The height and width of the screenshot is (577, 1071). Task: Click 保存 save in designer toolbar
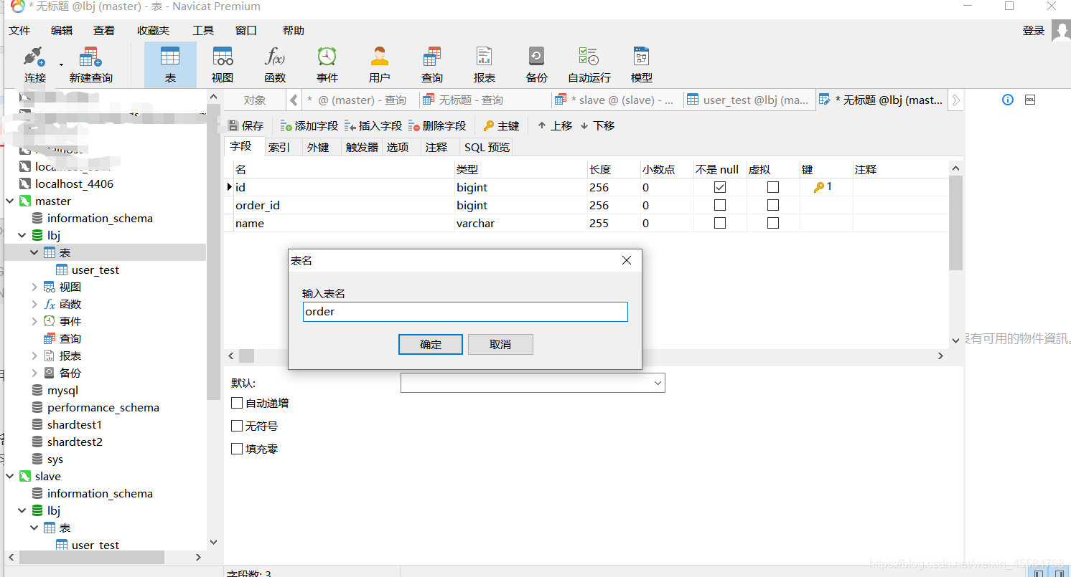click(x=246, y=125)
